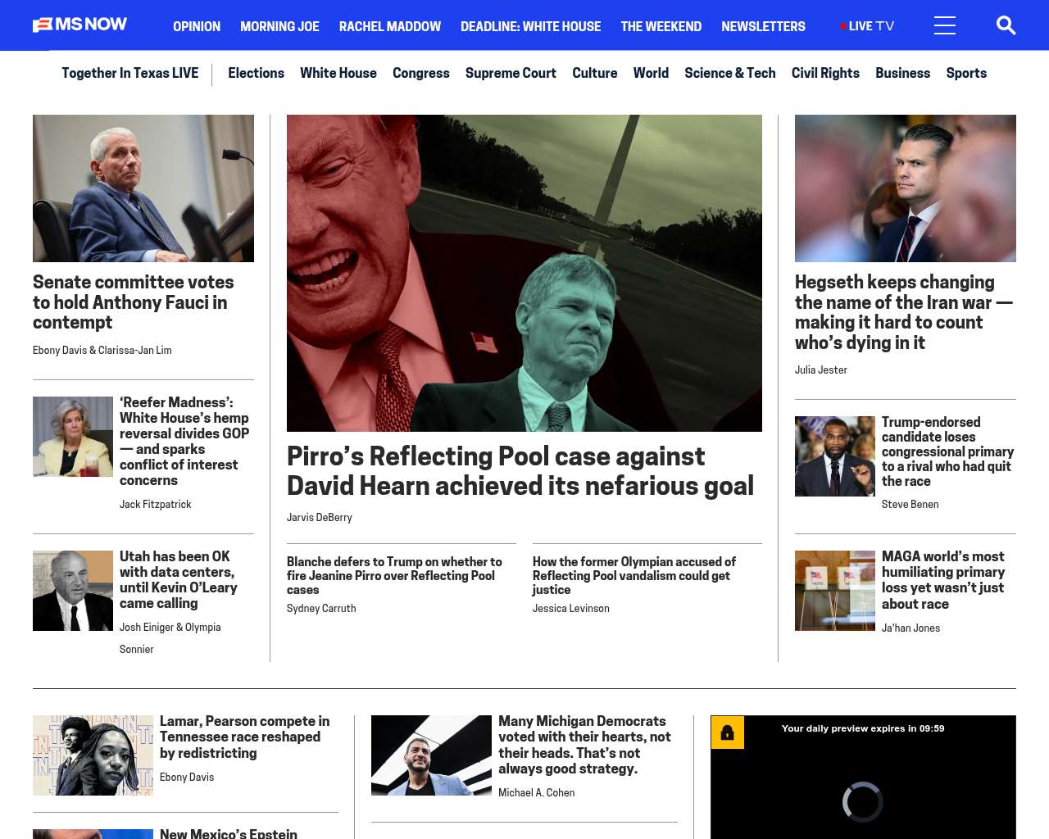Open The Weekend nav item
This screenshot has height=839, width=1049.
(x=661, y=26)
